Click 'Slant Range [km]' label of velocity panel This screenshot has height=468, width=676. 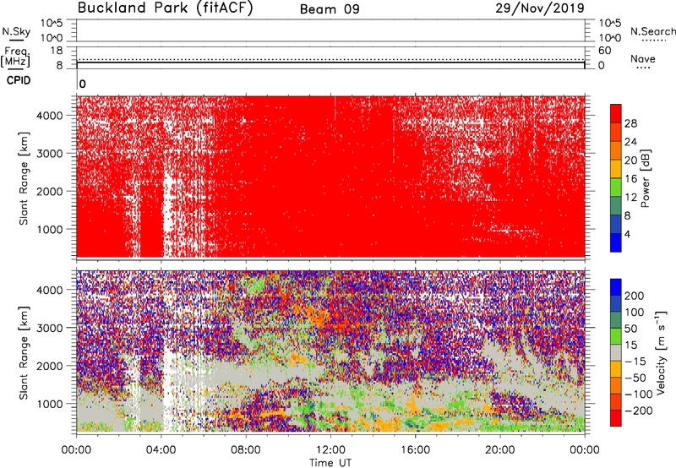[x=24, y=353]
